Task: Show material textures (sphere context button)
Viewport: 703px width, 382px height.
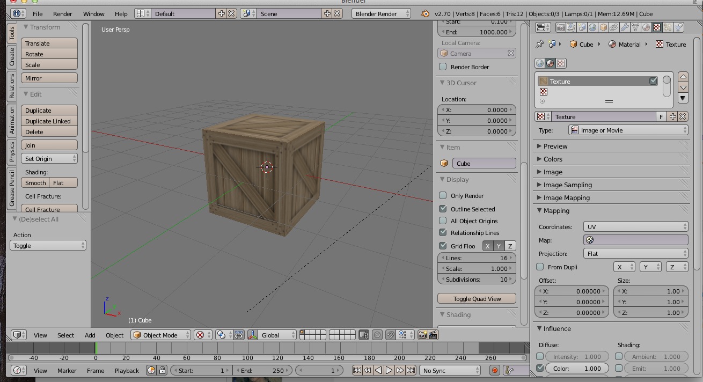Action: click(550, 63)
